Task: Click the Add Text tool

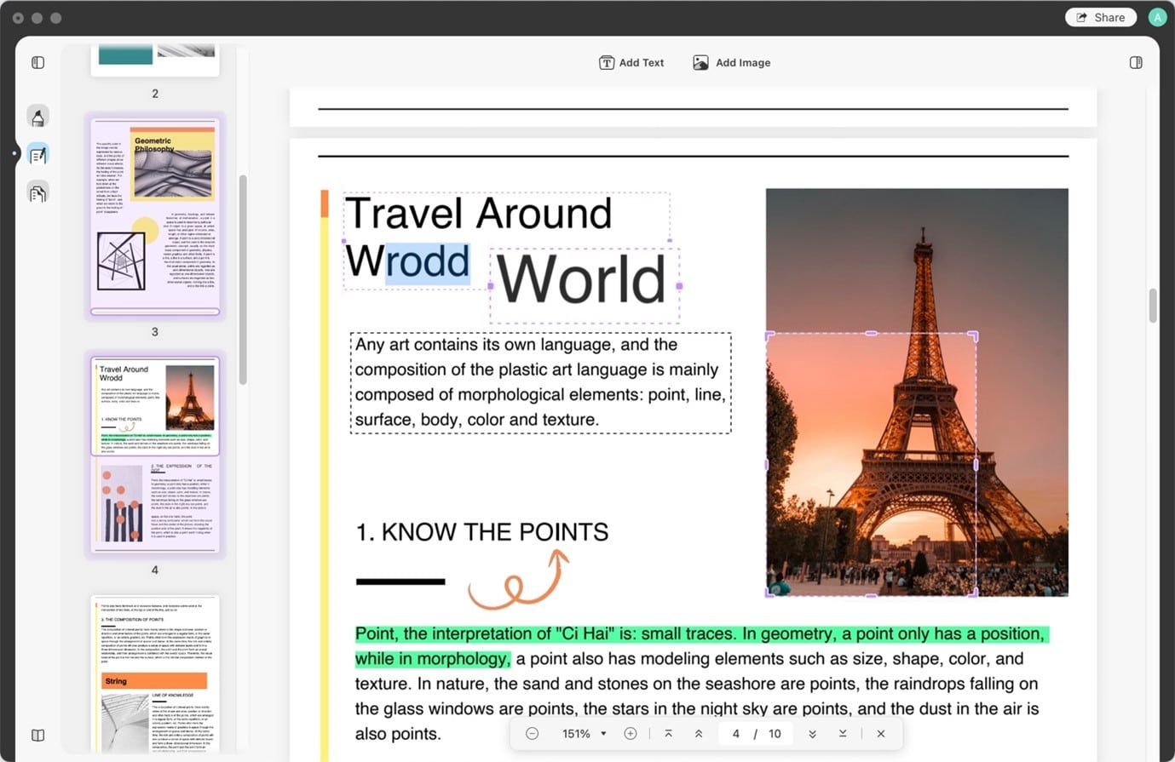Action: (631, 62)
